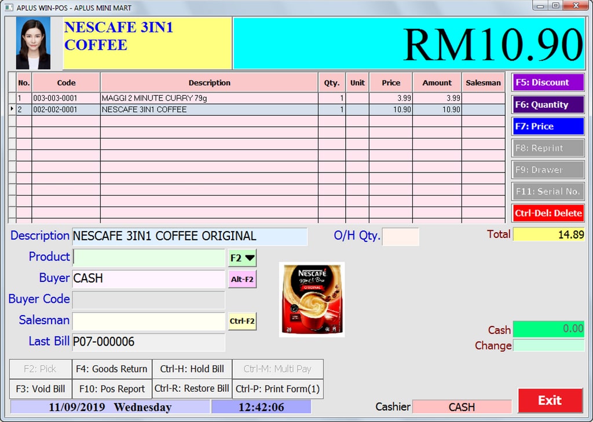Click the Change amount field

point(548,345)
